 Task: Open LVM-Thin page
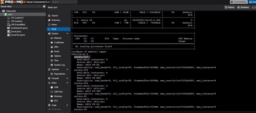pos(58,92)
